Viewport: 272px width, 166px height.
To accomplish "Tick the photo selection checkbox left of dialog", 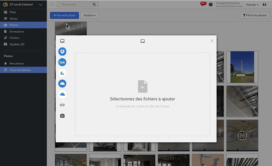I will [51, 46].
